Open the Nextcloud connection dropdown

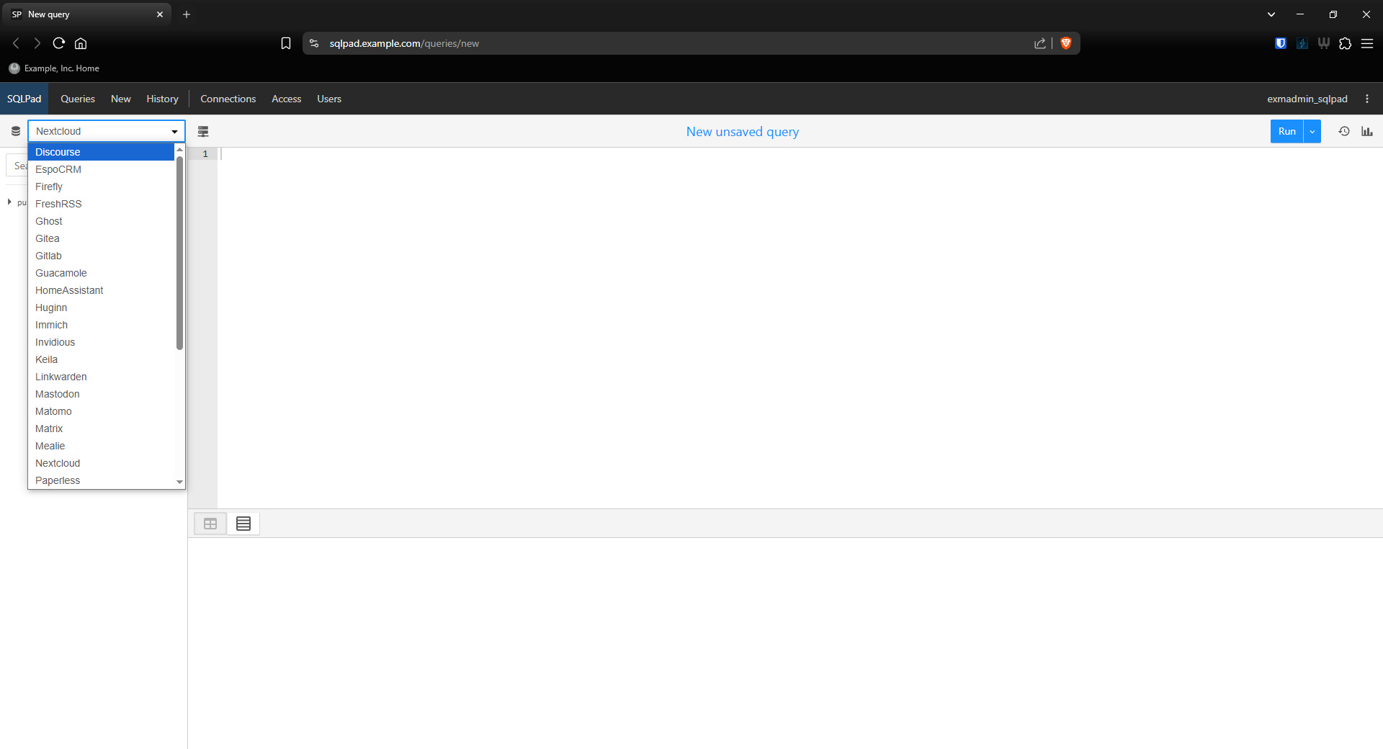click(107, 131)
